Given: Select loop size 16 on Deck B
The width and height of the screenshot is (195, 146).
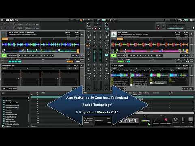Looking at the screenshot, I should 157,56.
